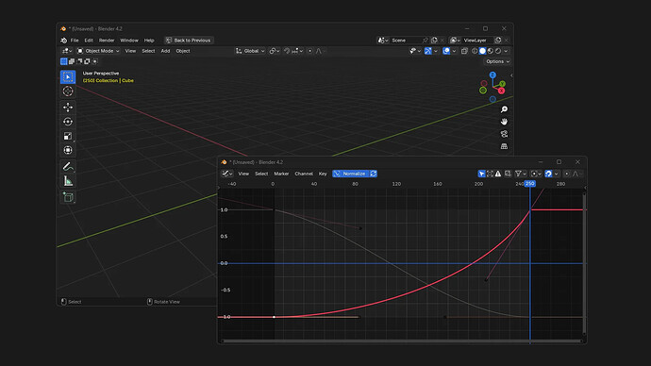Viewport: 651px width, 366px height.
Task: Click the Back to Previous button
Action: pyautogui.click(x=189, y=41)
